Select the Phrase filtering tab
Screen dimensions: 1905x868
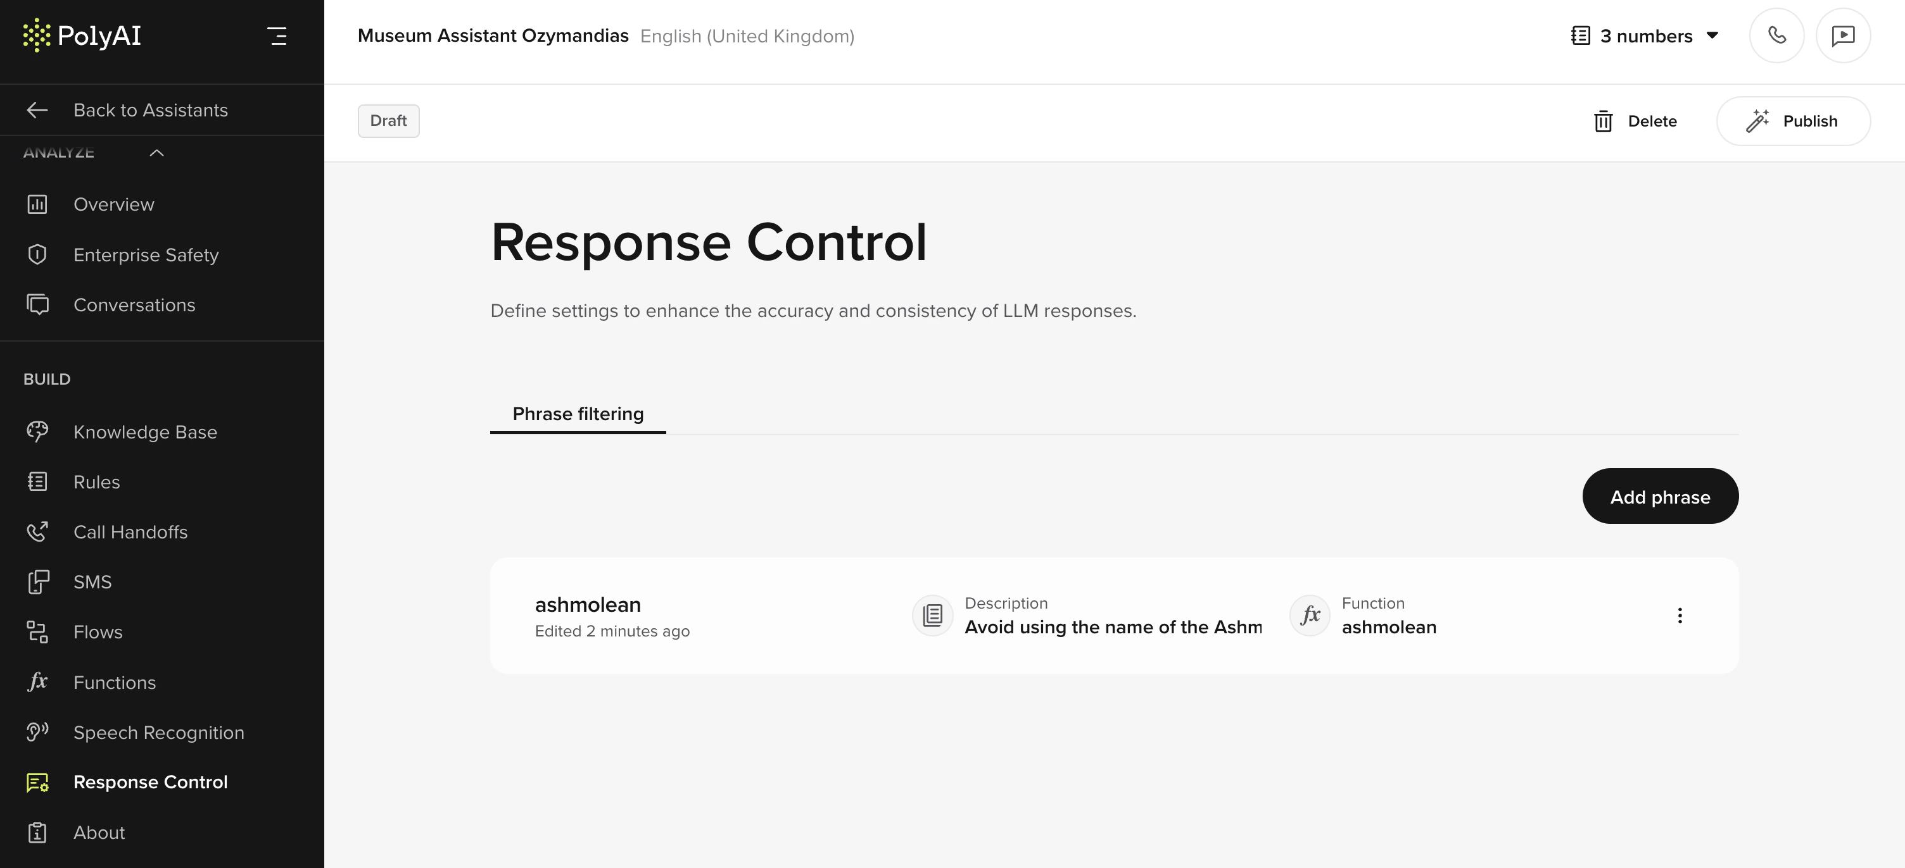(x=578, y=414)
